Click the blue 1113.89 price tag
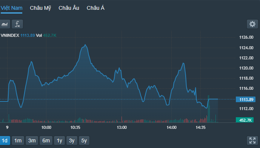 [246, 100]
